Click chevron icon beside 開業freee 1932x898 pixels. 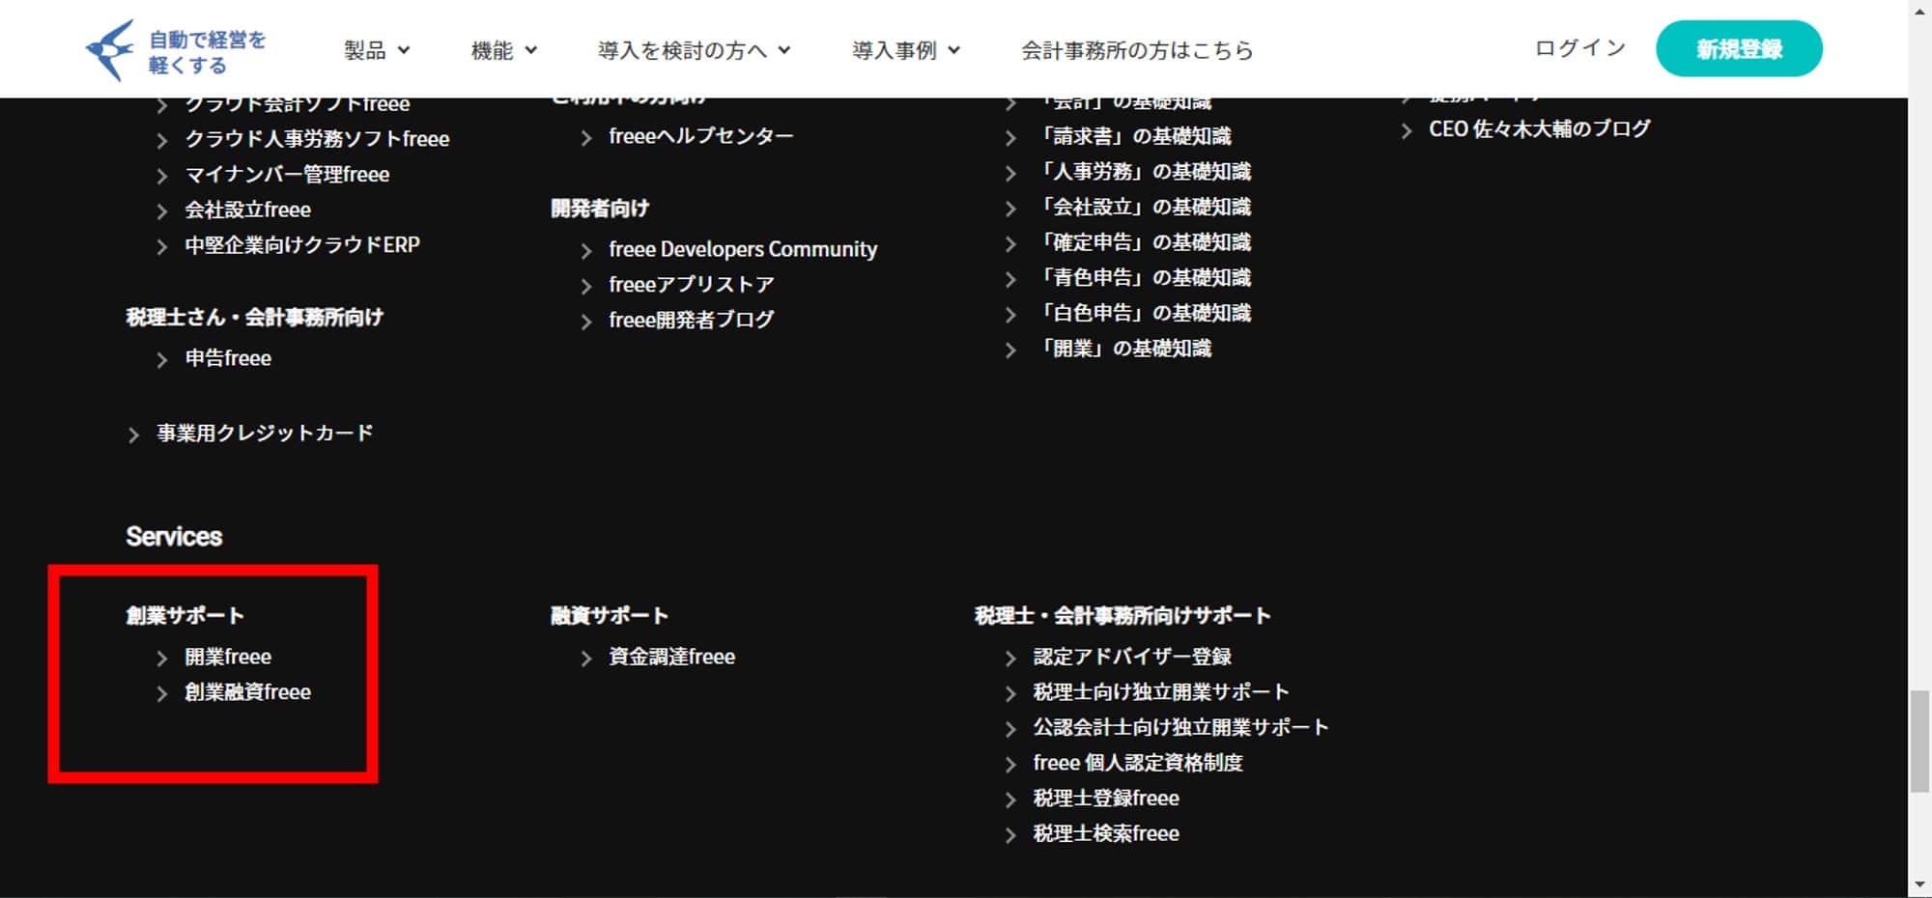(162, 659)
